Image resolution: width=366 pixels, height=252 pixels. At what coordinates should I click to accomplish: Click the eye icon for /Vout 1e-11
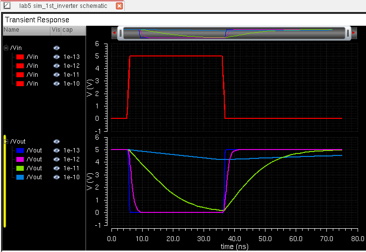[56, 168]
